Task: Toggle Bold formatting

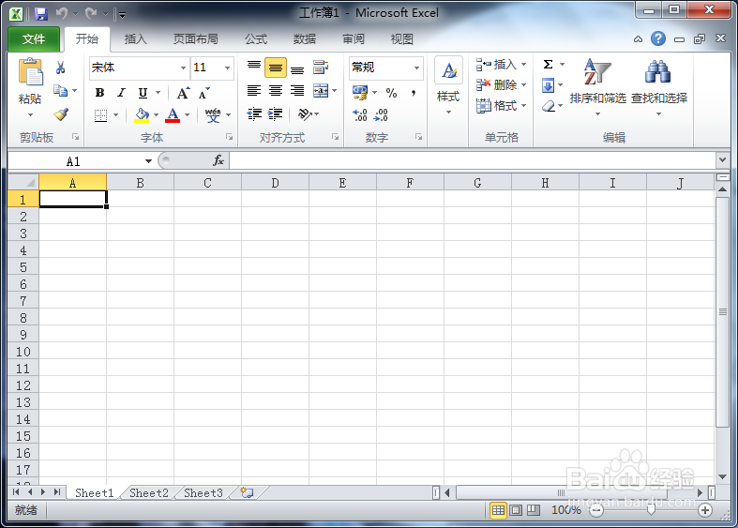Action: click(x=99, y=93)
